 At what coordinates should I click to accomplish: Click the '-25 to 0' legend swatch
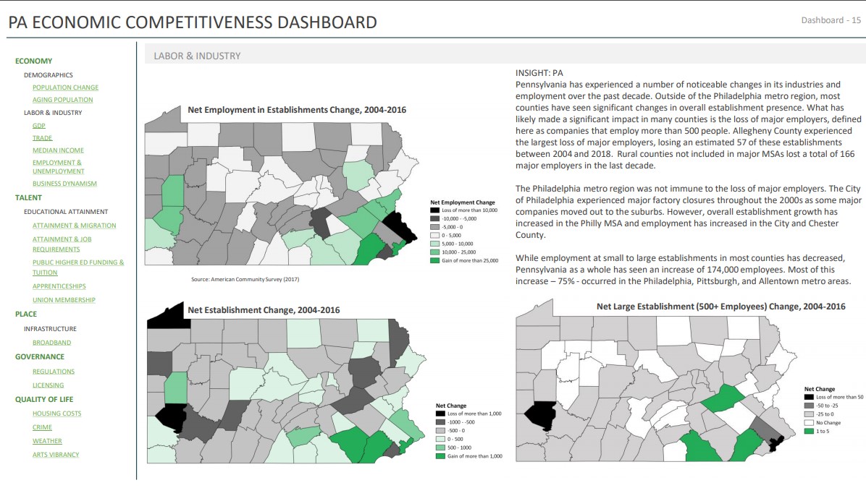[809, 414]
